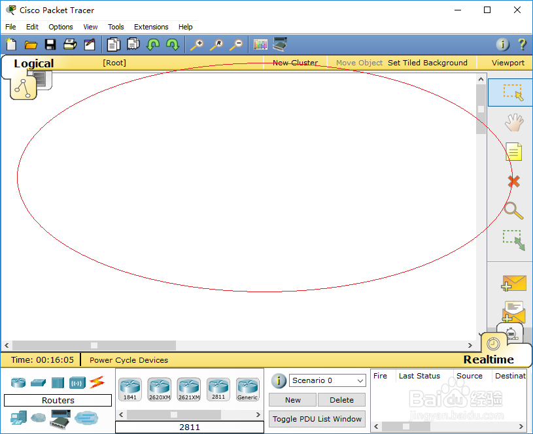Viewport: 533px width, 434px height.
Task: Open a file with the folder icon
Action: click(x=31, y=45)
